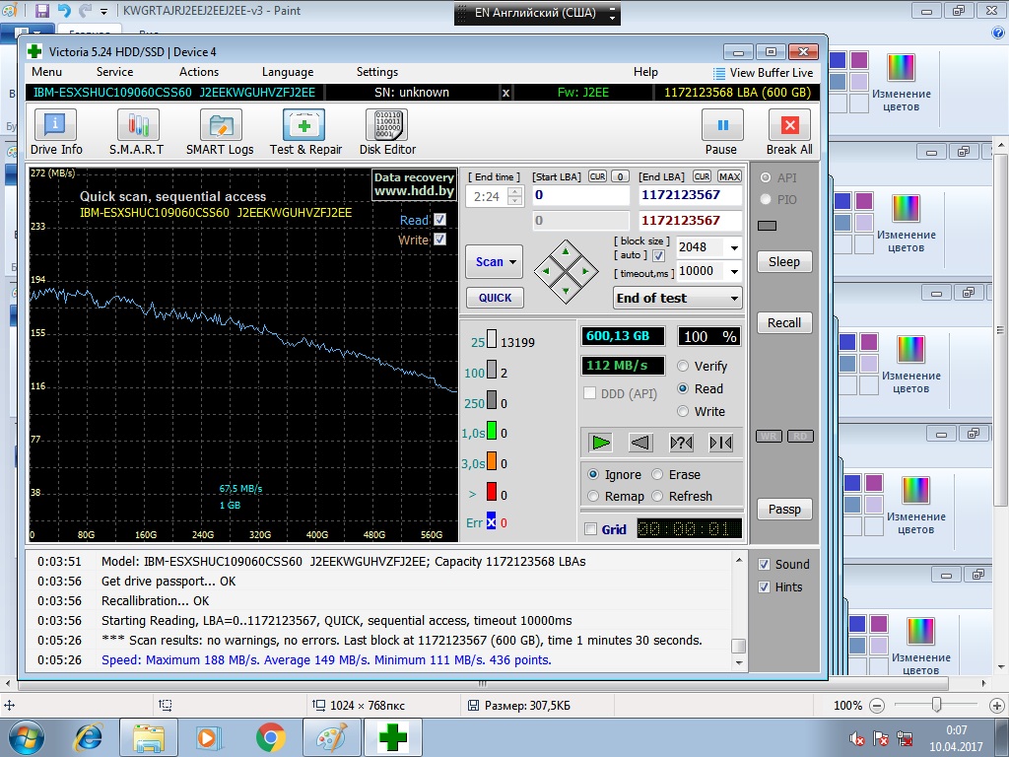Select the Test & Repair icon
This screenshot has width=1009, height=757.
coord(303,125)
